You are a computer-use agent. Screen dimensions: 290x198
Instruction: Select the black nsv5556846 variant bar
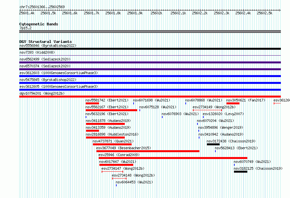click(150, 49)
